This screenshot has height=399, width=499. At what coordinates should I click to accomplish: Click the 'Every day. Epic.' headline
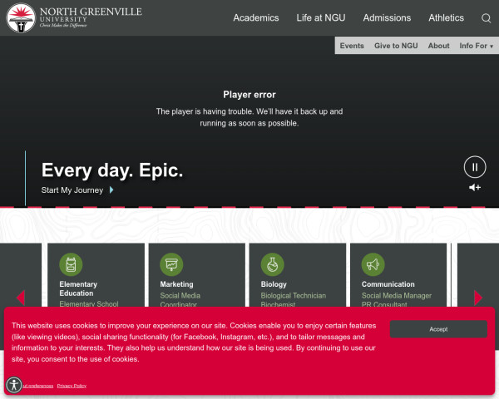(x=112, y=170)
